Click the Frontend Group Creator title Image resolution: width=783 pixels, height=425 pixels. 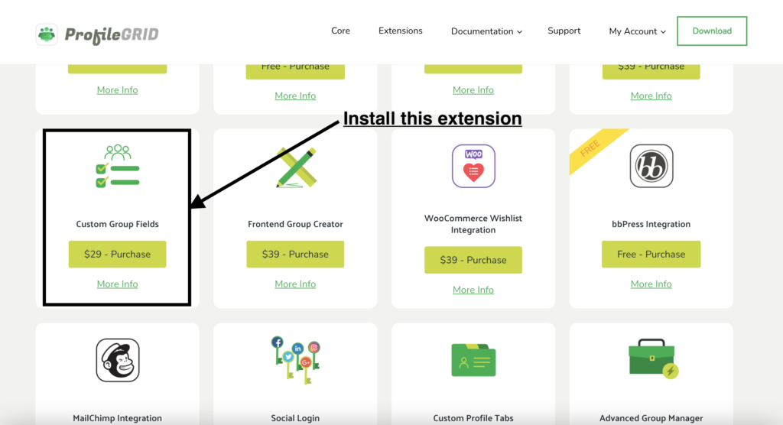[295, 224]
